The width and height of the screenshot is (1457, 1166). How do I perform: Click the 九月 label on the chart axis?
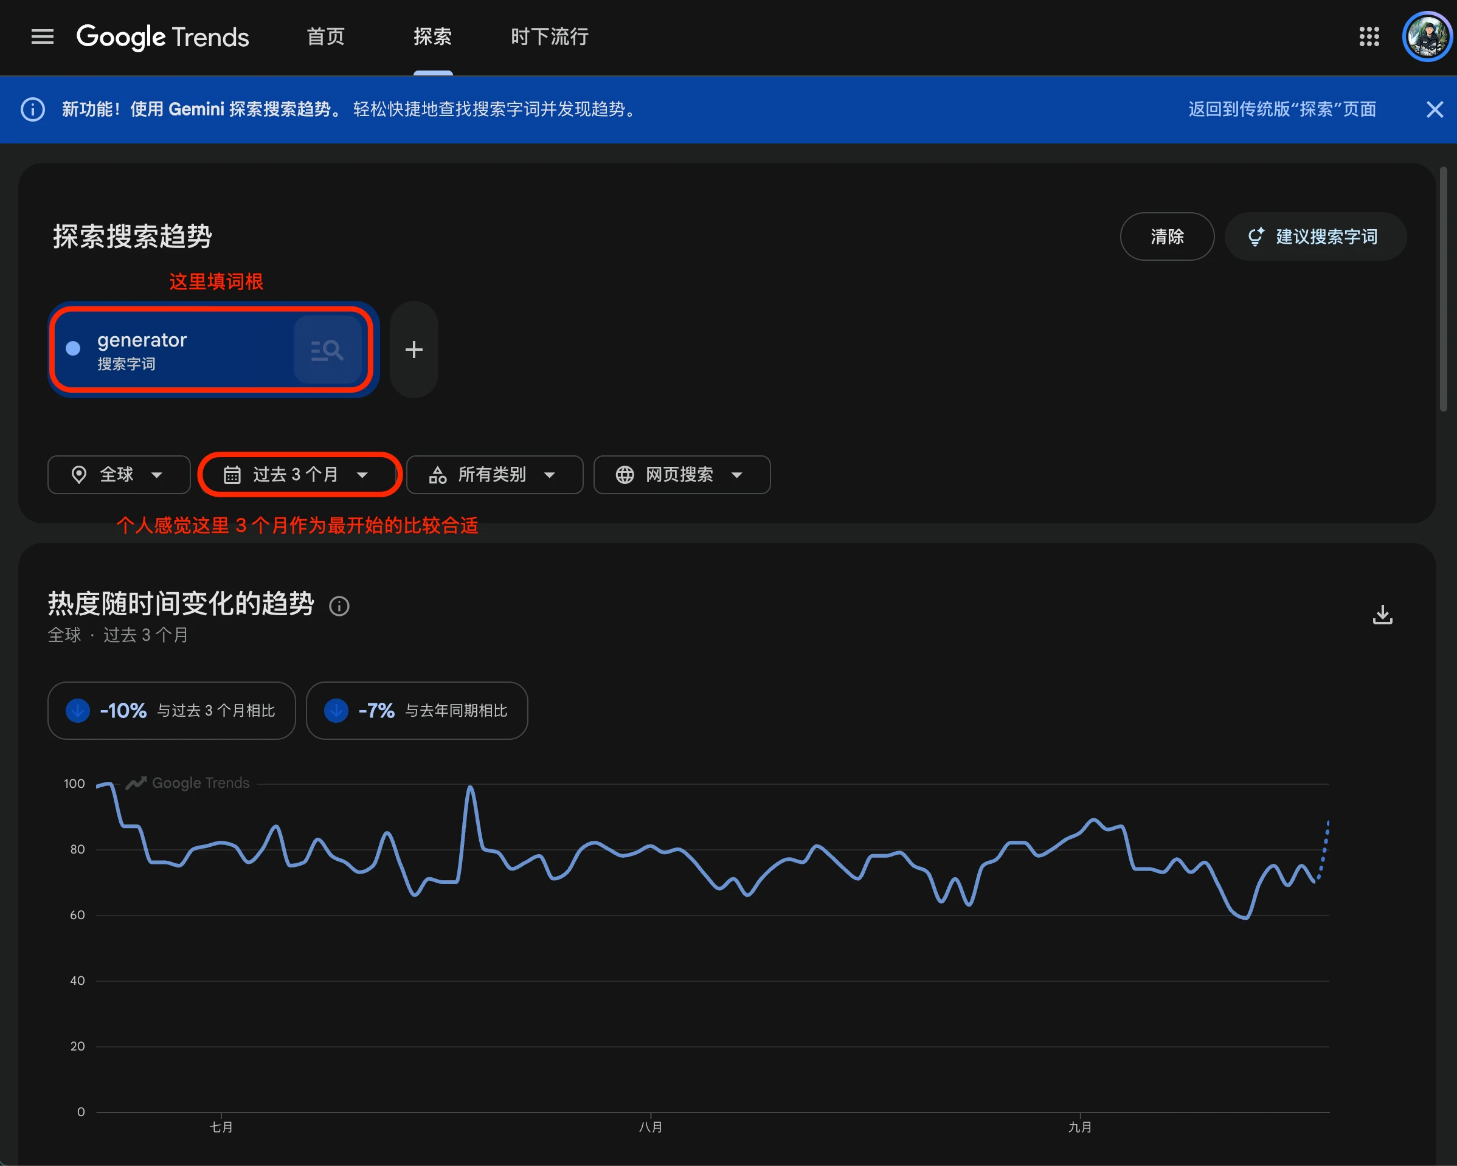(1080, 1127)
